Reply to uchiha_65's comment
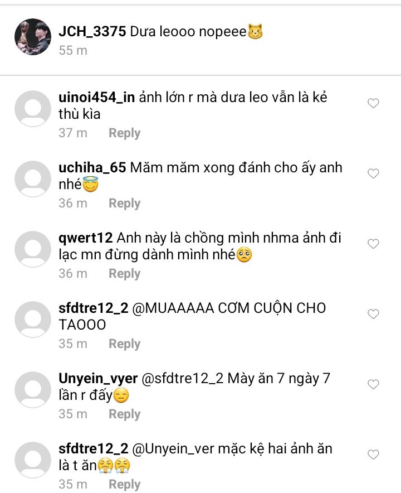 click(124, 204)
